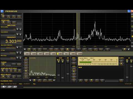Click the 3.303000 frequency display

click(x=13, y=41)
